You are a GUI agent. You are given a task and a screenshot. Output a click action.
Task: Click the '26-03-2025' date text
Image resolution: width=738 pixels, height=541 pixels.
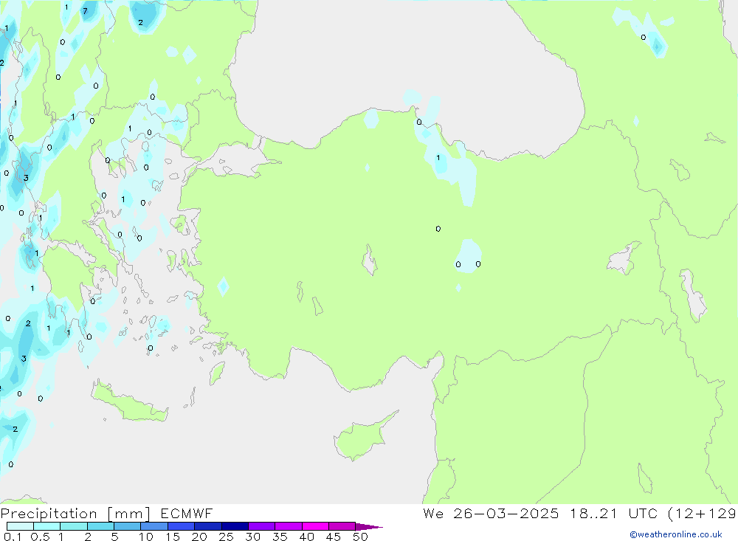(x=506, y=513)
